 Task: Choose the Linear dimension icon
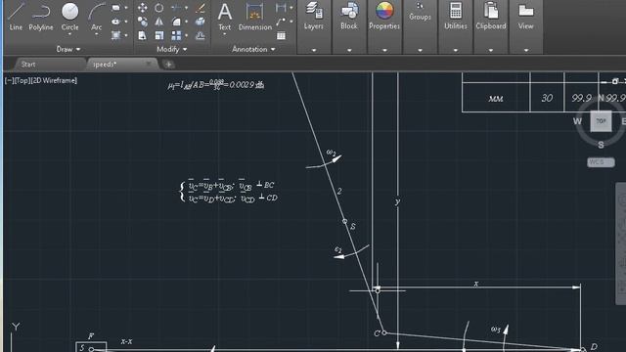[281, 8]
